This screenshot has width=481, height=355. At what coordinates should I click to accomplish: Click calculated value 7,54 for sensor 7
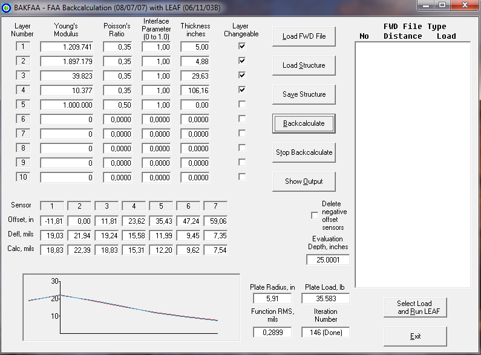(x=215, y=250)
